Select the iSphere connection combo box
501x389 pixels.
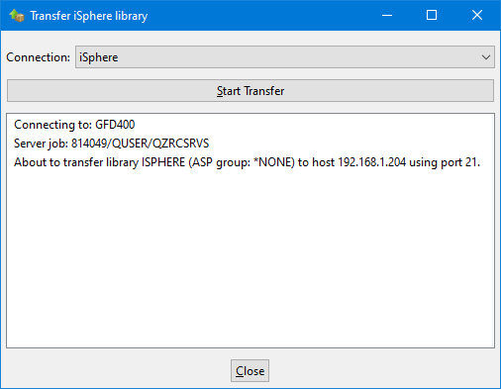[x=285, y=57]
